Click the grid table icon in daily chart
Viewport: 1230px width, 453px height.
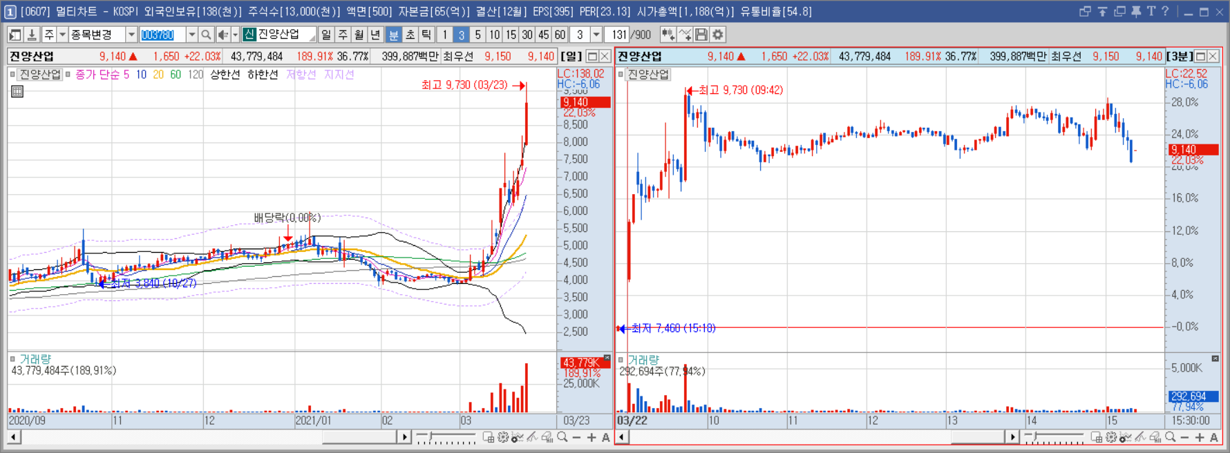[17, 91]
